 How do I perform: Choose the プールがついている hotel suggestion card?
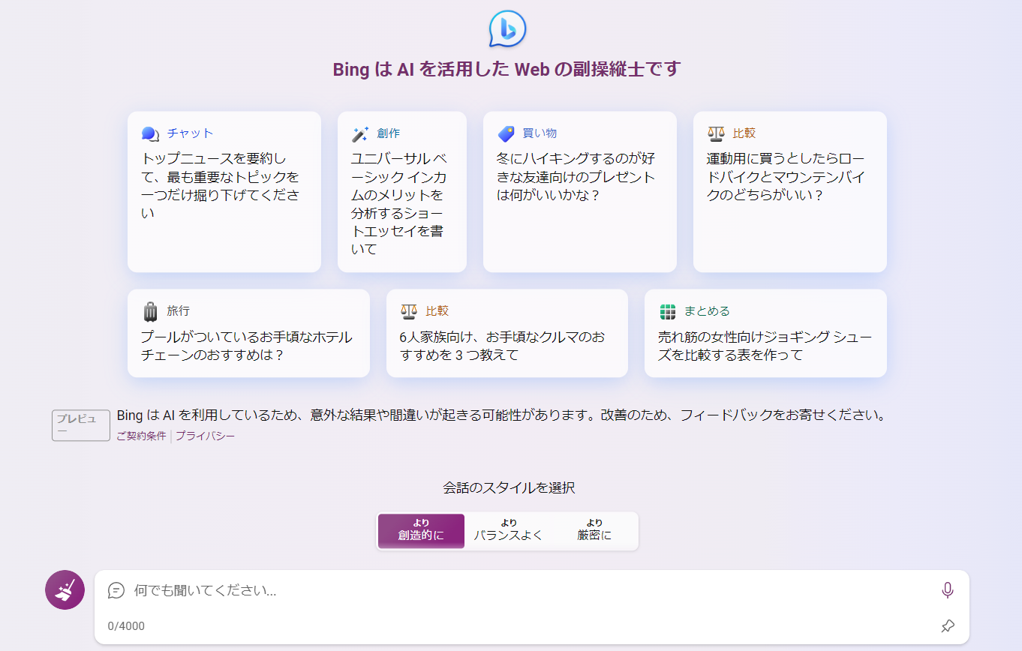pyautogui.click(x=248, y=333)
